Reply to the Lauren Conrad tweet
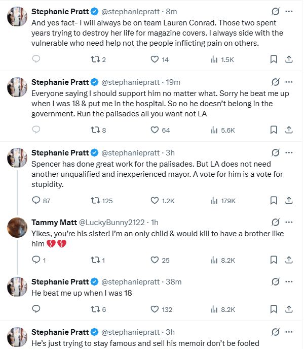Screen dimensions: 306x349 (x=36, y=59)
